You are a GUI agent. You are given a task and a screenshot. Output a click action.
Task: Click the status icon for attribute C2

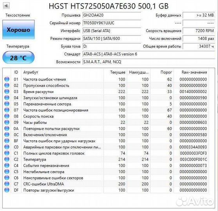7,159
